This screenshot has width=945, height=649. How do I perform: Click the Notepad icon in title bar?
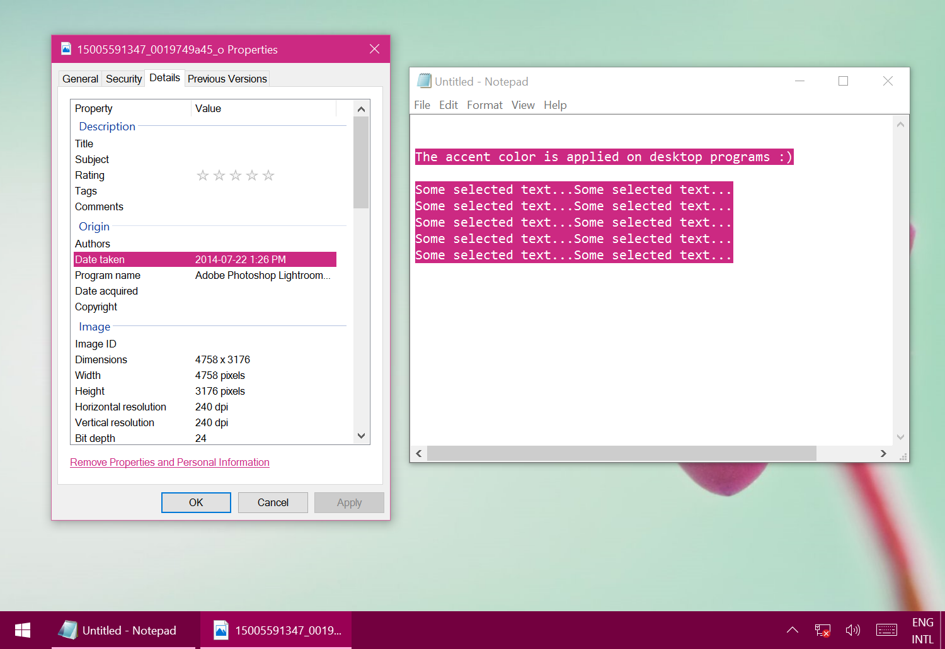pos(424,81)
